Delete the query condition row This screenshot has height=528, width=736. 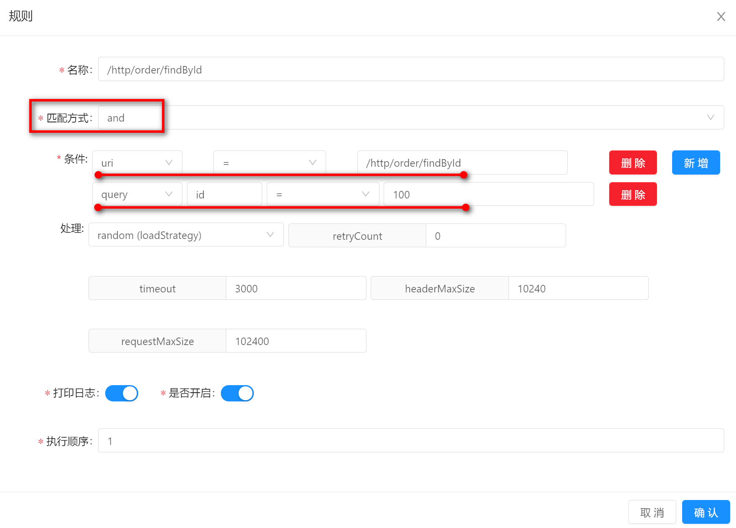[x=632, y=194]
